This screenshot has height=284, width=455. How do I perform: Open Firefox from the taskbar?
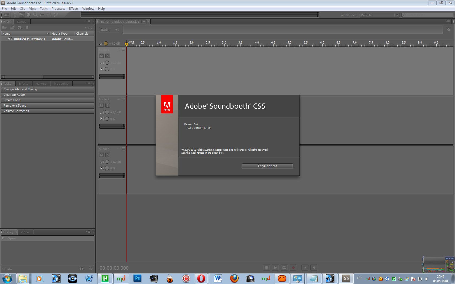pos(234,278)
